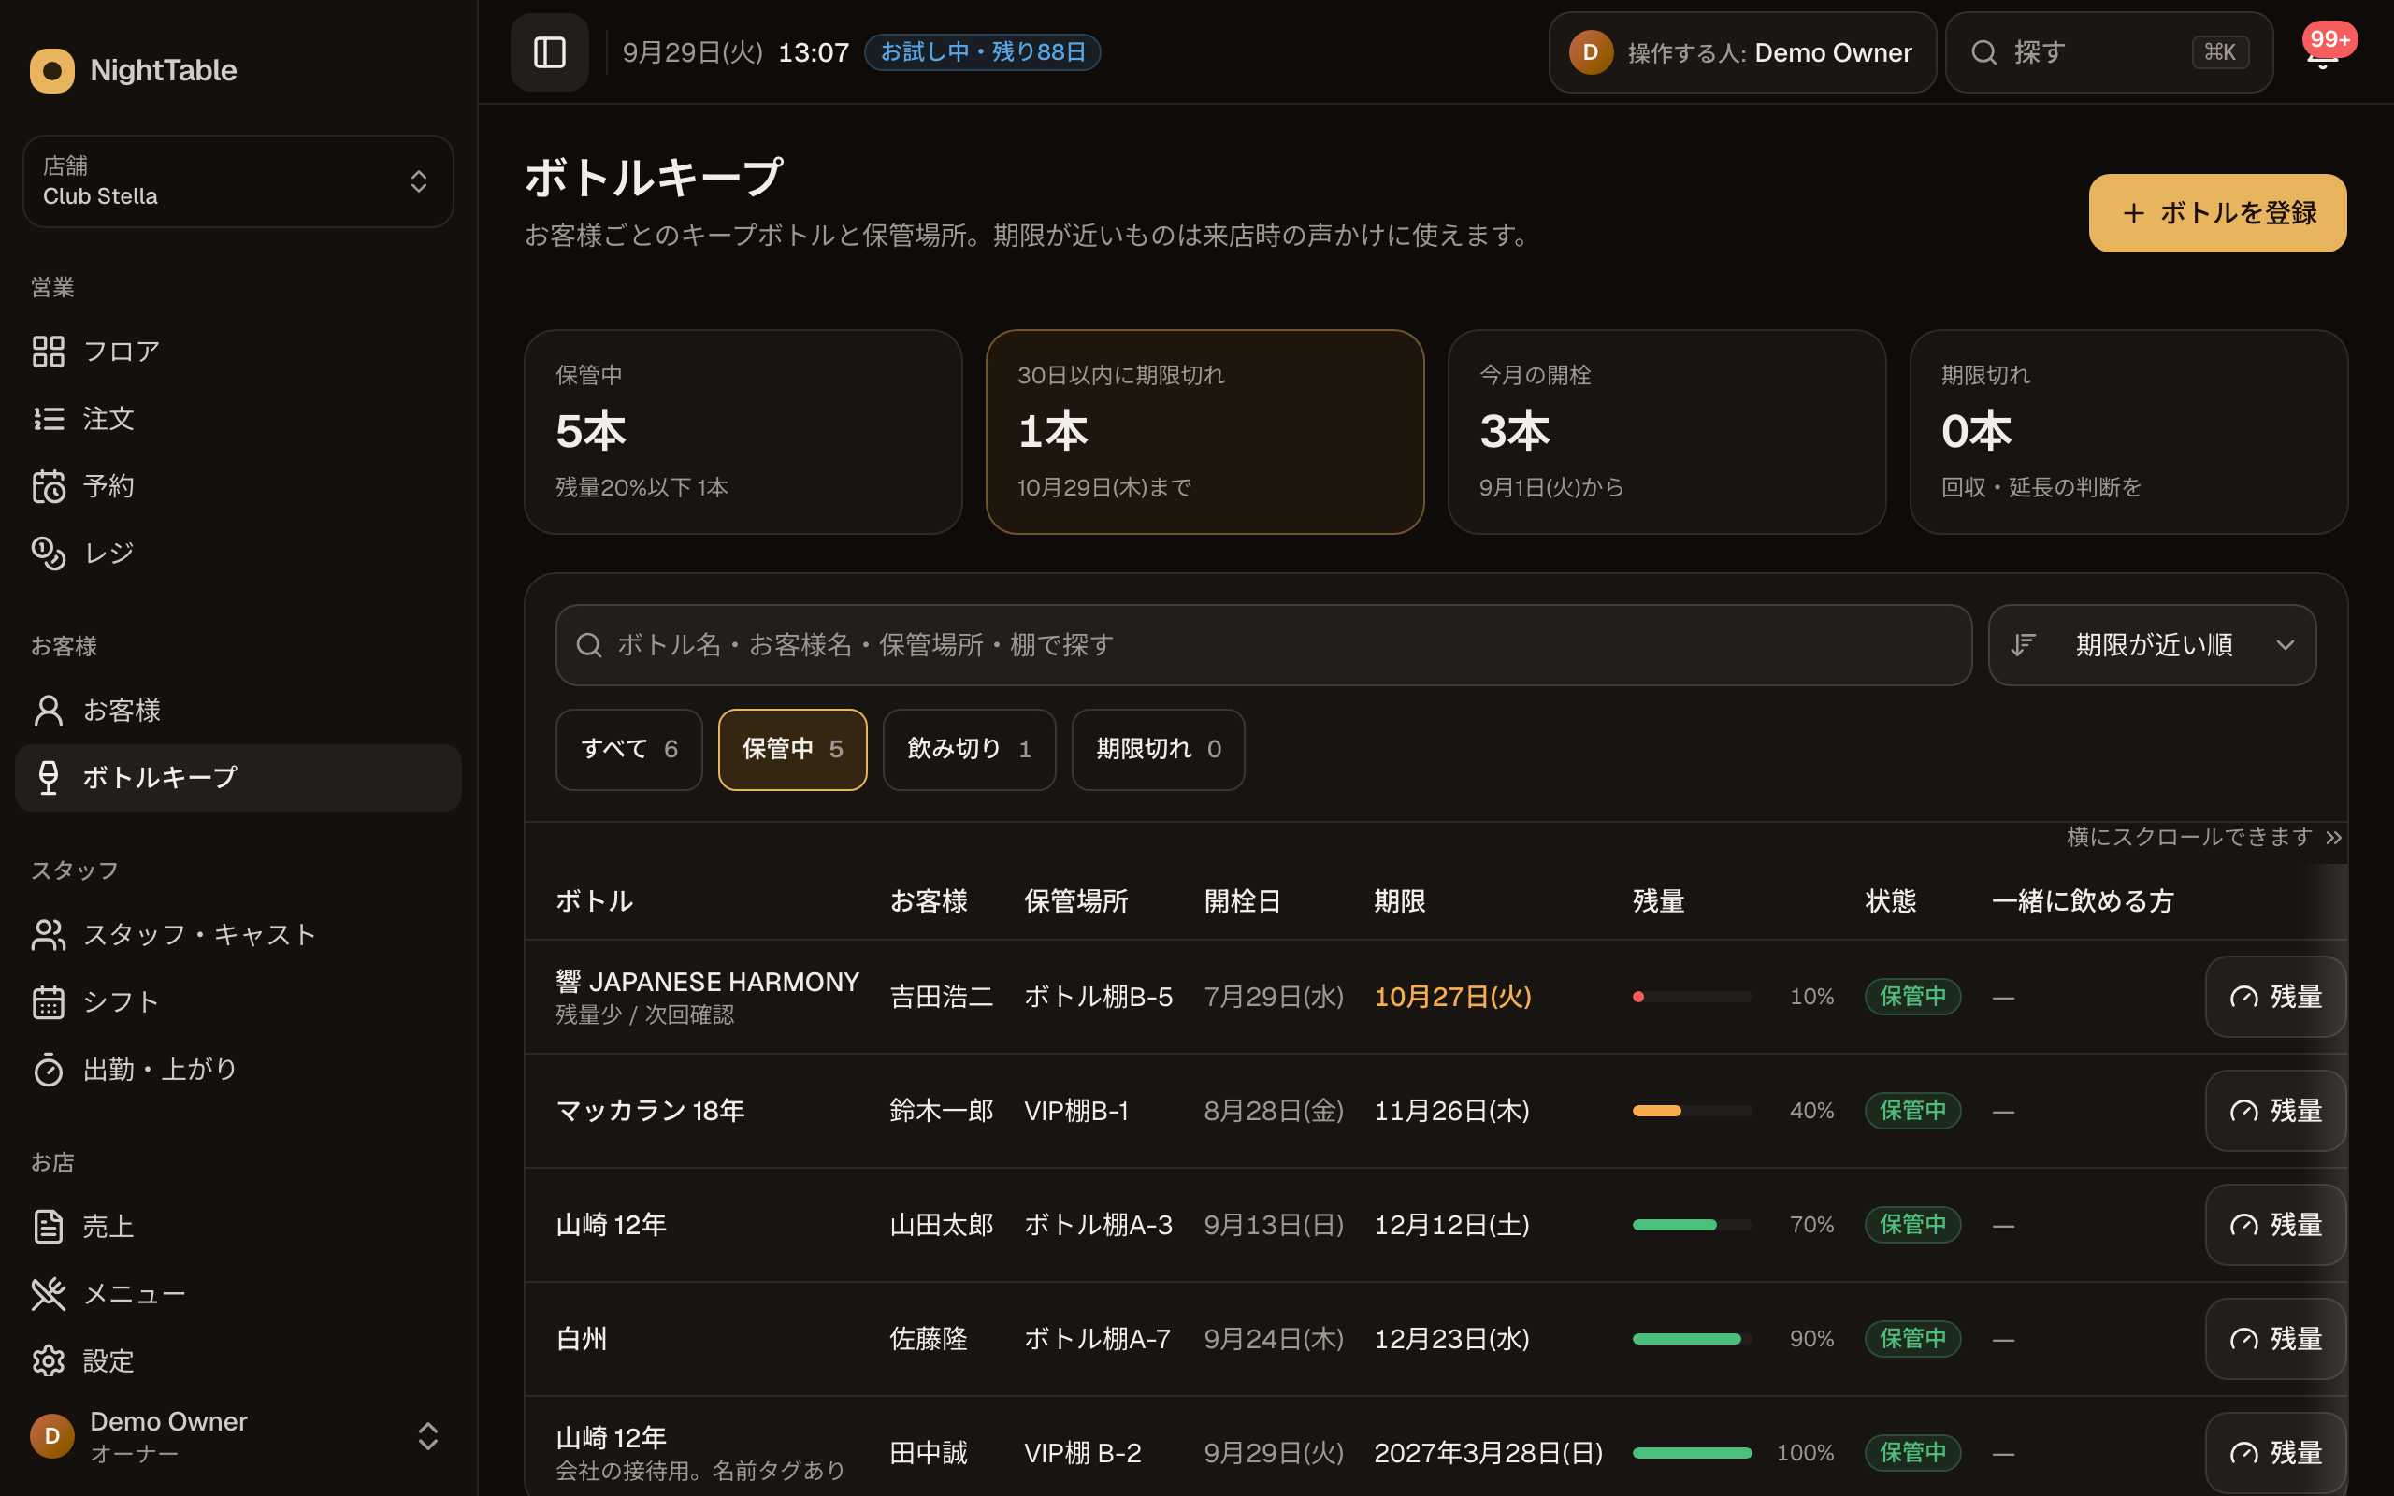Click the ボトルを登録 button

point(2217,213)
